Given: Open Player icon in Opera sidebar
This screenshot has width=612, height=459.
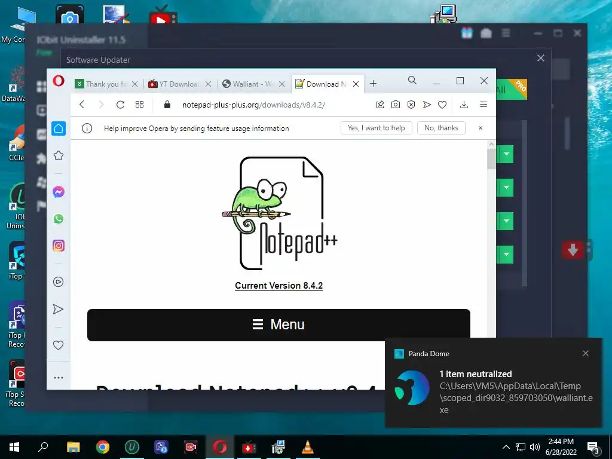Looking at the screenshot, I should pyautogui.click(x=58, y=282).
